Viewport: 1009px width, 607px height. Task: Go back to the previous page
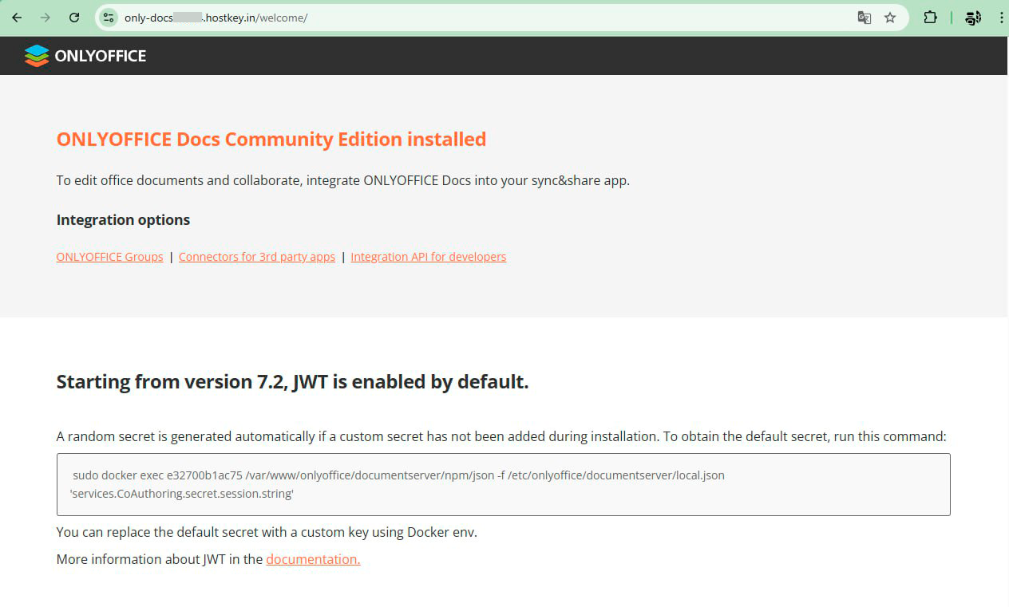[x=17, y=18]
